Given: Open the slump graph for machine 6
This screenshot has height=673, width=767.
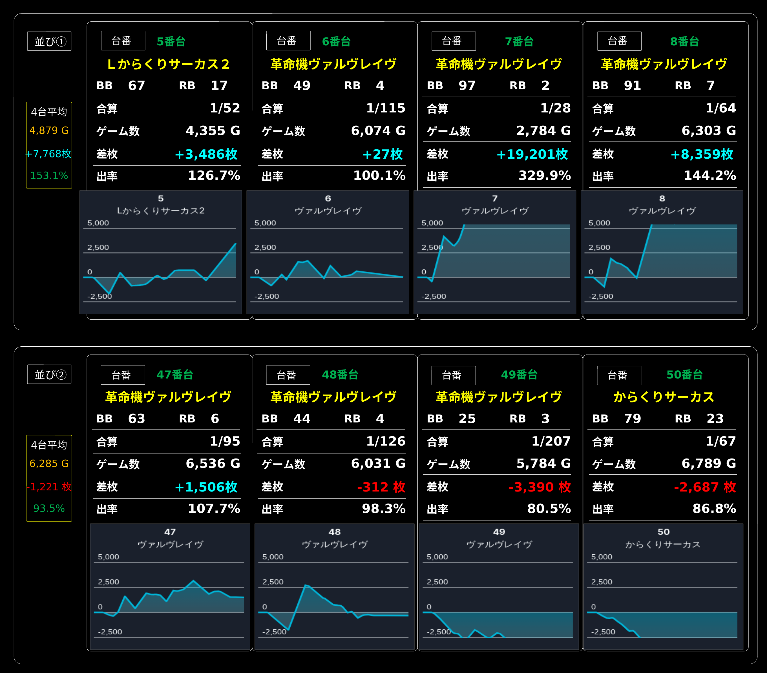Looking at the screenshot, I should [x=328, y=252].
